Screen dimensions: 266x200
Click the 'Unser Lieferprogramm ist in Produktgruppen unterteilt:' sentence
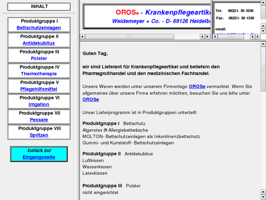[x=140, y=113]
